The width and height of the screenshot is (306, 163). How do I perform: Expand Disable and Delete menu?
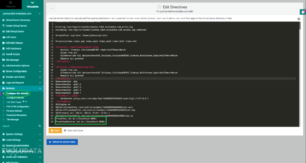(x=22, y=77)
